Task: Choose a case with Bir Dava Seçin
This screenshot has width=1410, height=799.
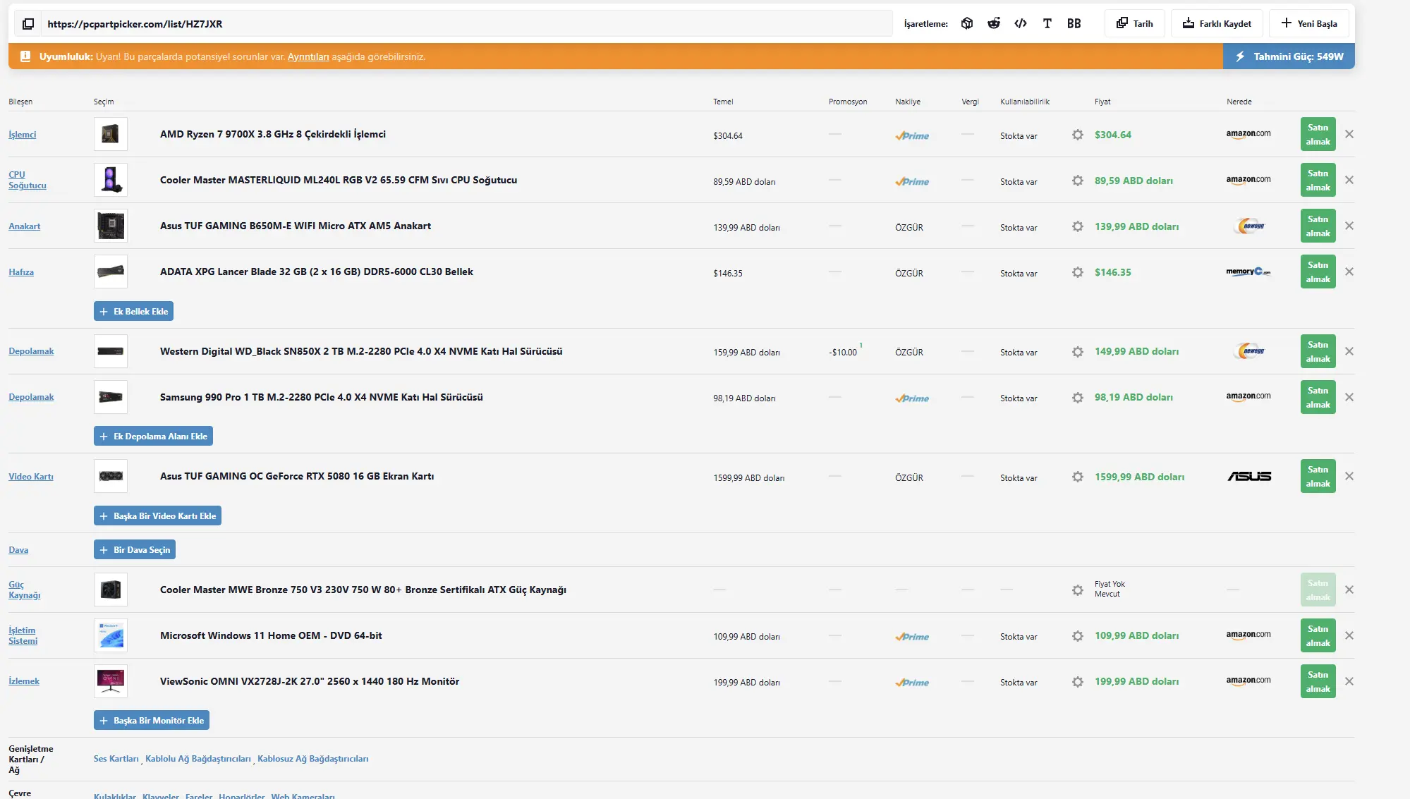Action: [134, 549]
